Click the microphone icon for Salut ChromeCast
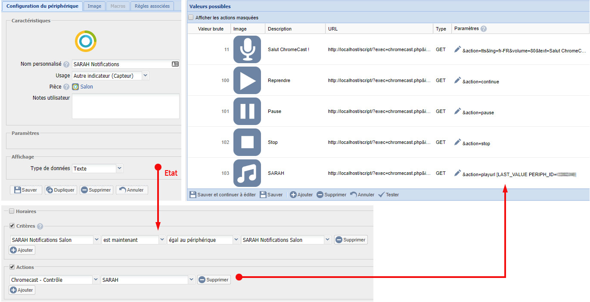590x302 pixels. 247,49
